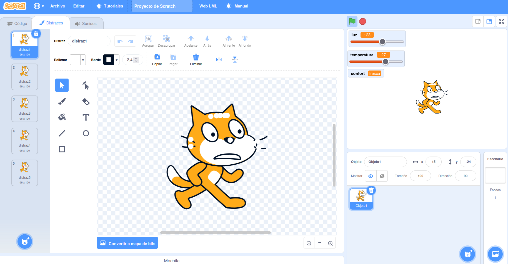Image resolution: width=508 pixels, height=264 pixels.
Task: Select the Eraser tool
Action: click(86, 101)
